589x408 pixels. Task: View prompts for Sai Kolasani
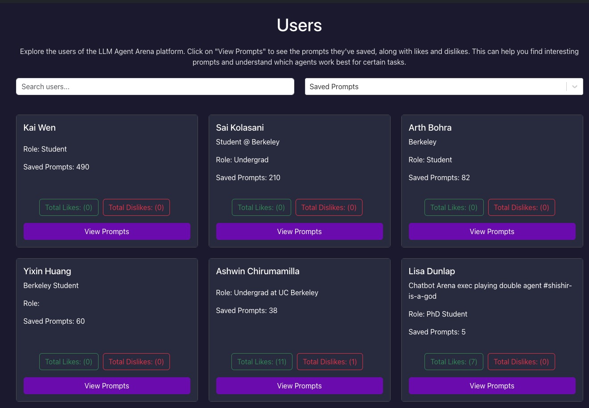299,231
